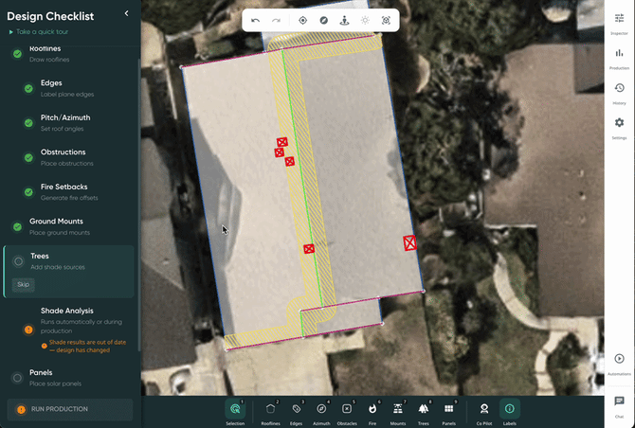Image resolution: width=635 pixels, height=428 pixels.
Task: Open the History panel
Action: click(619, 94)
